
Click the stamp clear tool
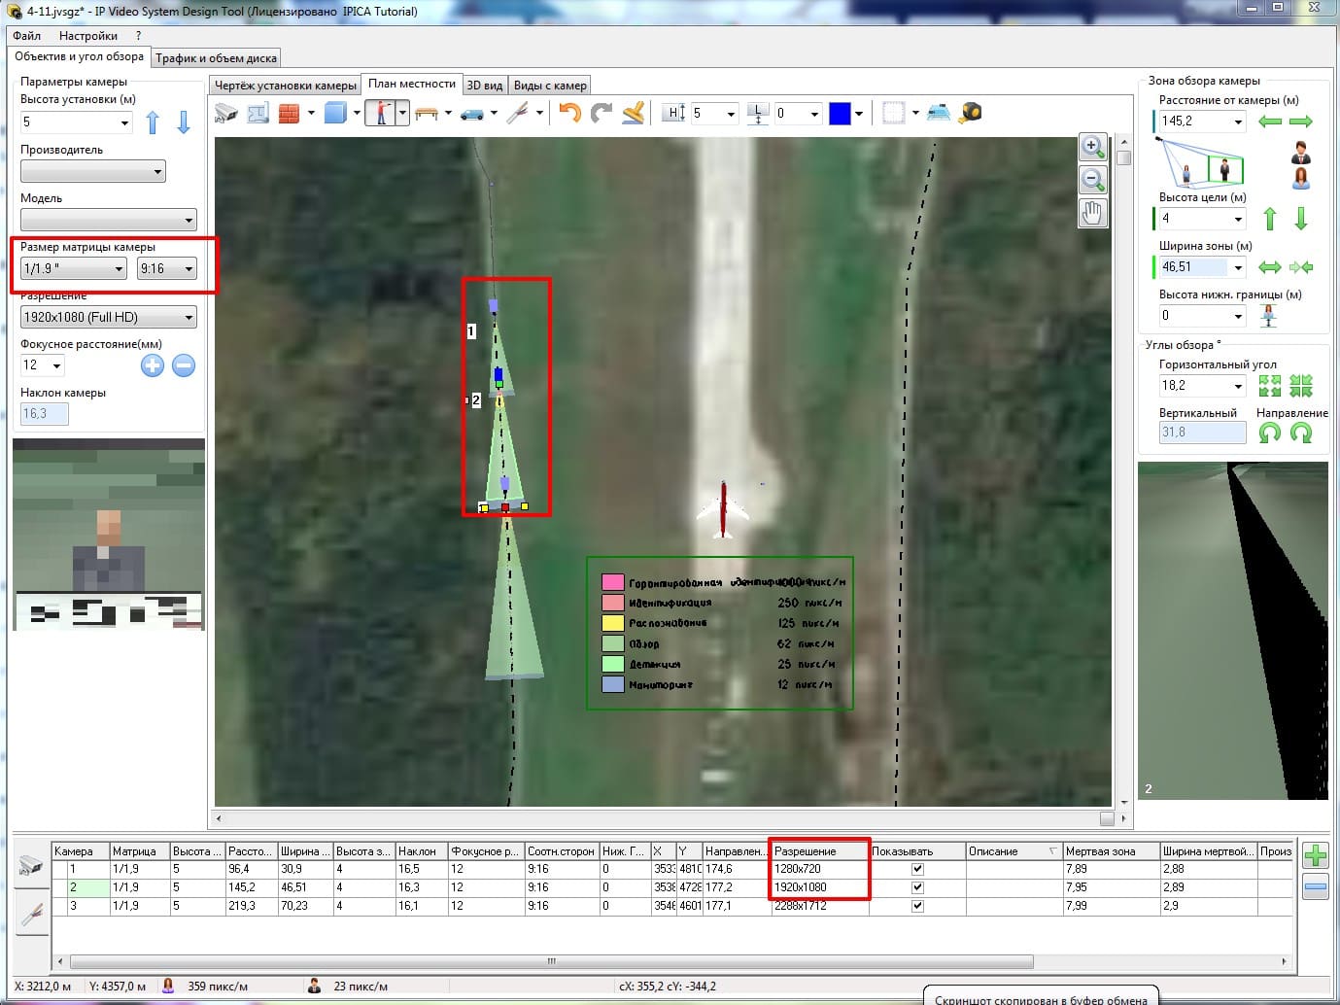[x=634, y=114]
